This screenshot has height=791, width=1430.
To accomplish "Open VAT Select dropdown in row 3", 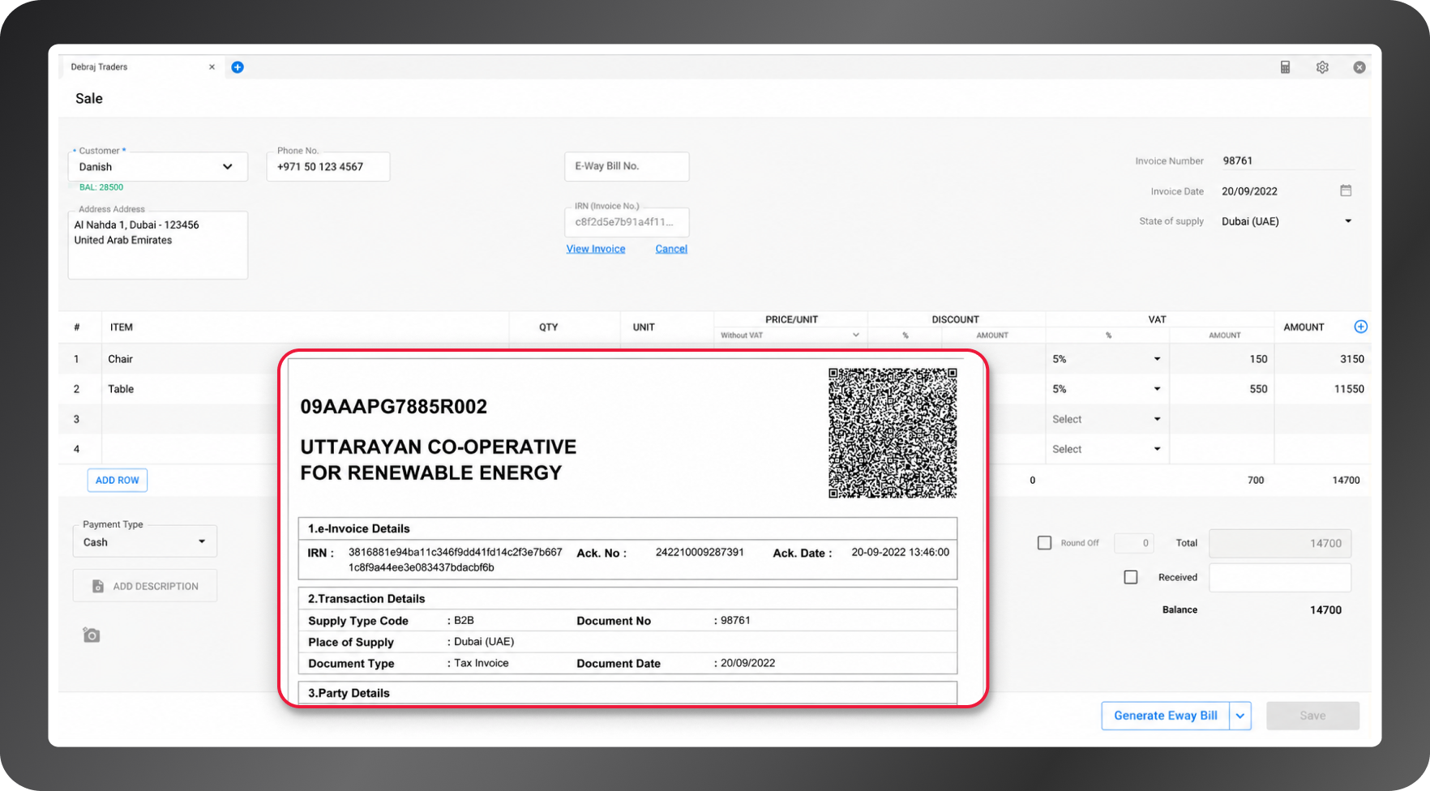I will pos(1107,419).
